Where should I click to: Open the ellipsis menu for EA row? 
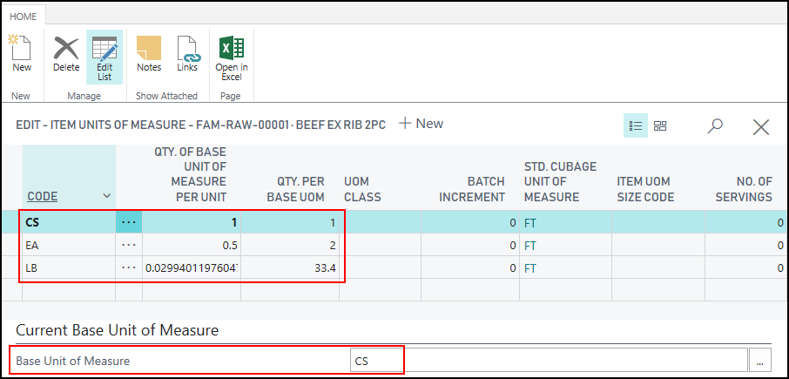(129, 246)
